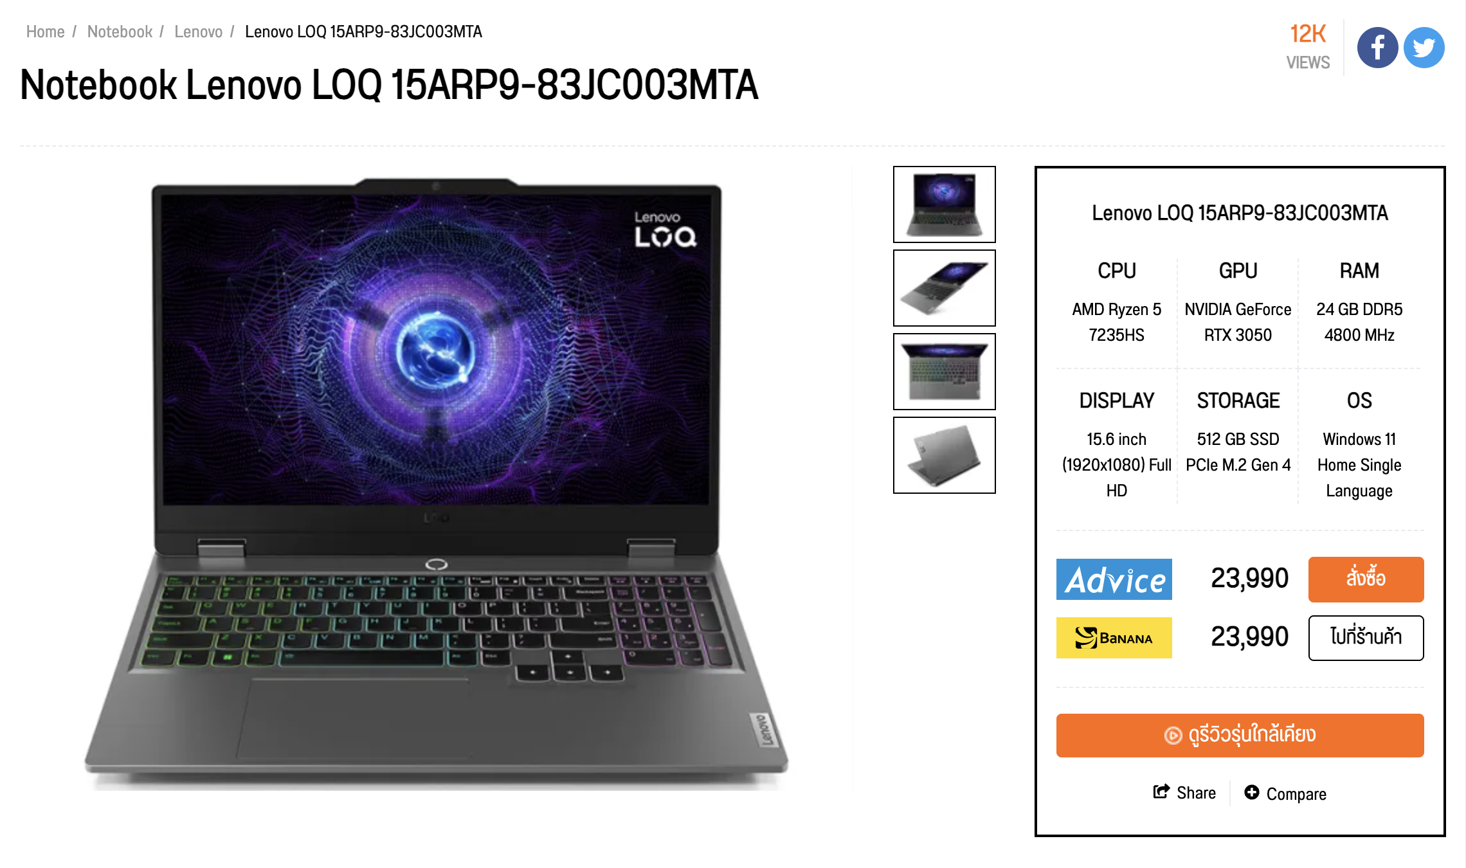Share the page via Twitter icon

click(1424, 48)
